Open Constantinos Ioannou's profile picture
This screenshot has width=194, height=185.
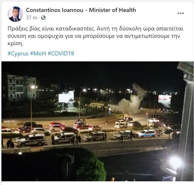15,14
